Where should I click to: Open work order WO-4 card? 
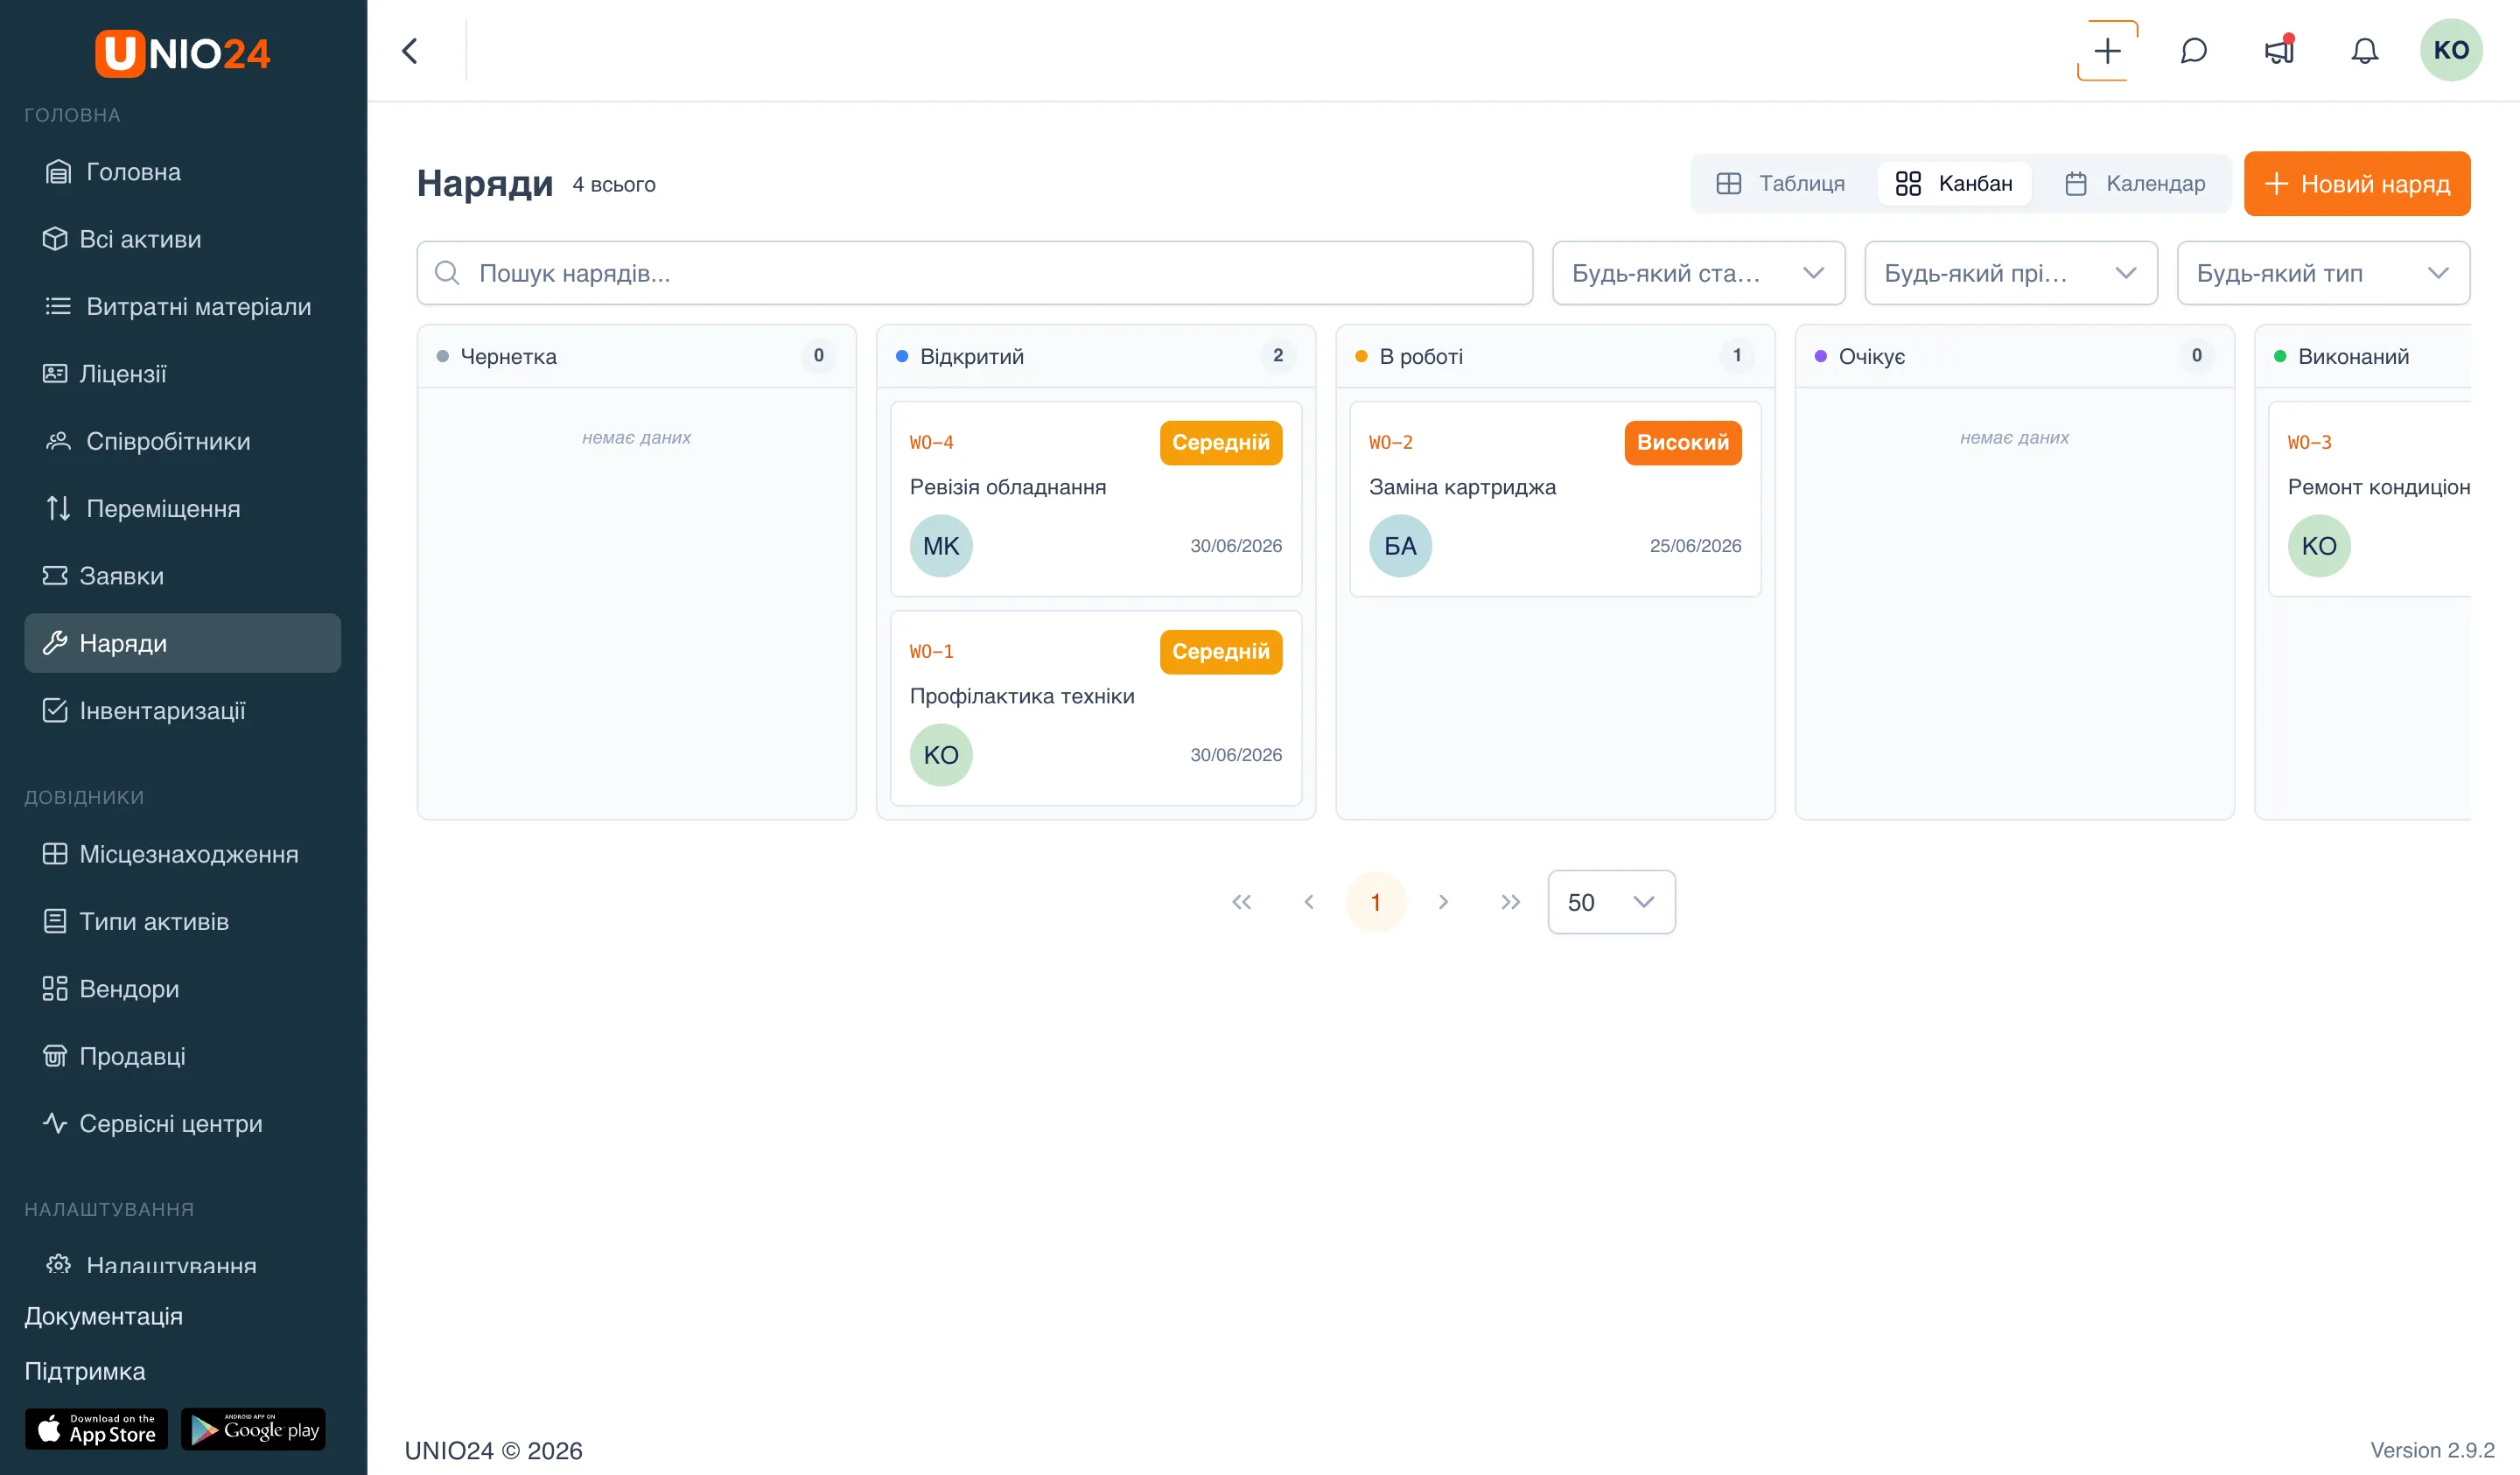coord(1096,499)
